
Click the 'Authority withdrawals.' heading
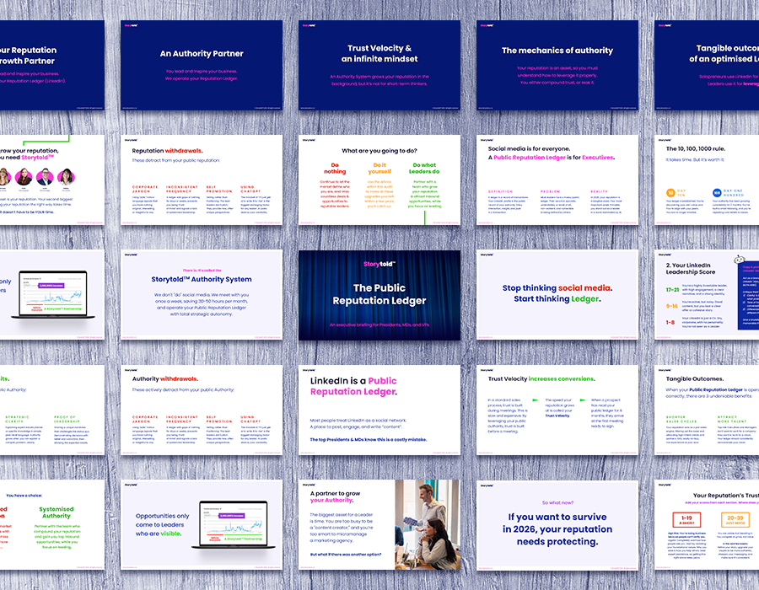click(x=165, y=379)
